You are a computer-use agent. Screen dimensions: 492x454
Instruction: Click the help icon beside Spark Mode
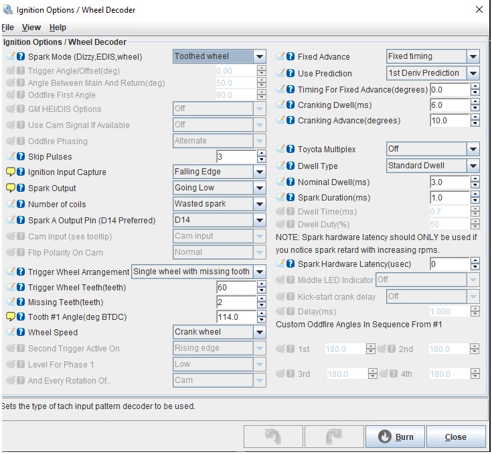[21, 57]
